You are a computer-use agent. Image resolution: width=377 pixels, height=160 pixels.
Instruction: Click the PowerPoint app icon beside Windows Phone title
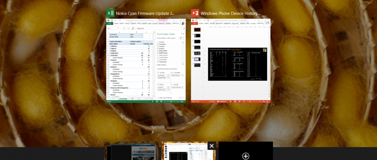pos(195,13)
